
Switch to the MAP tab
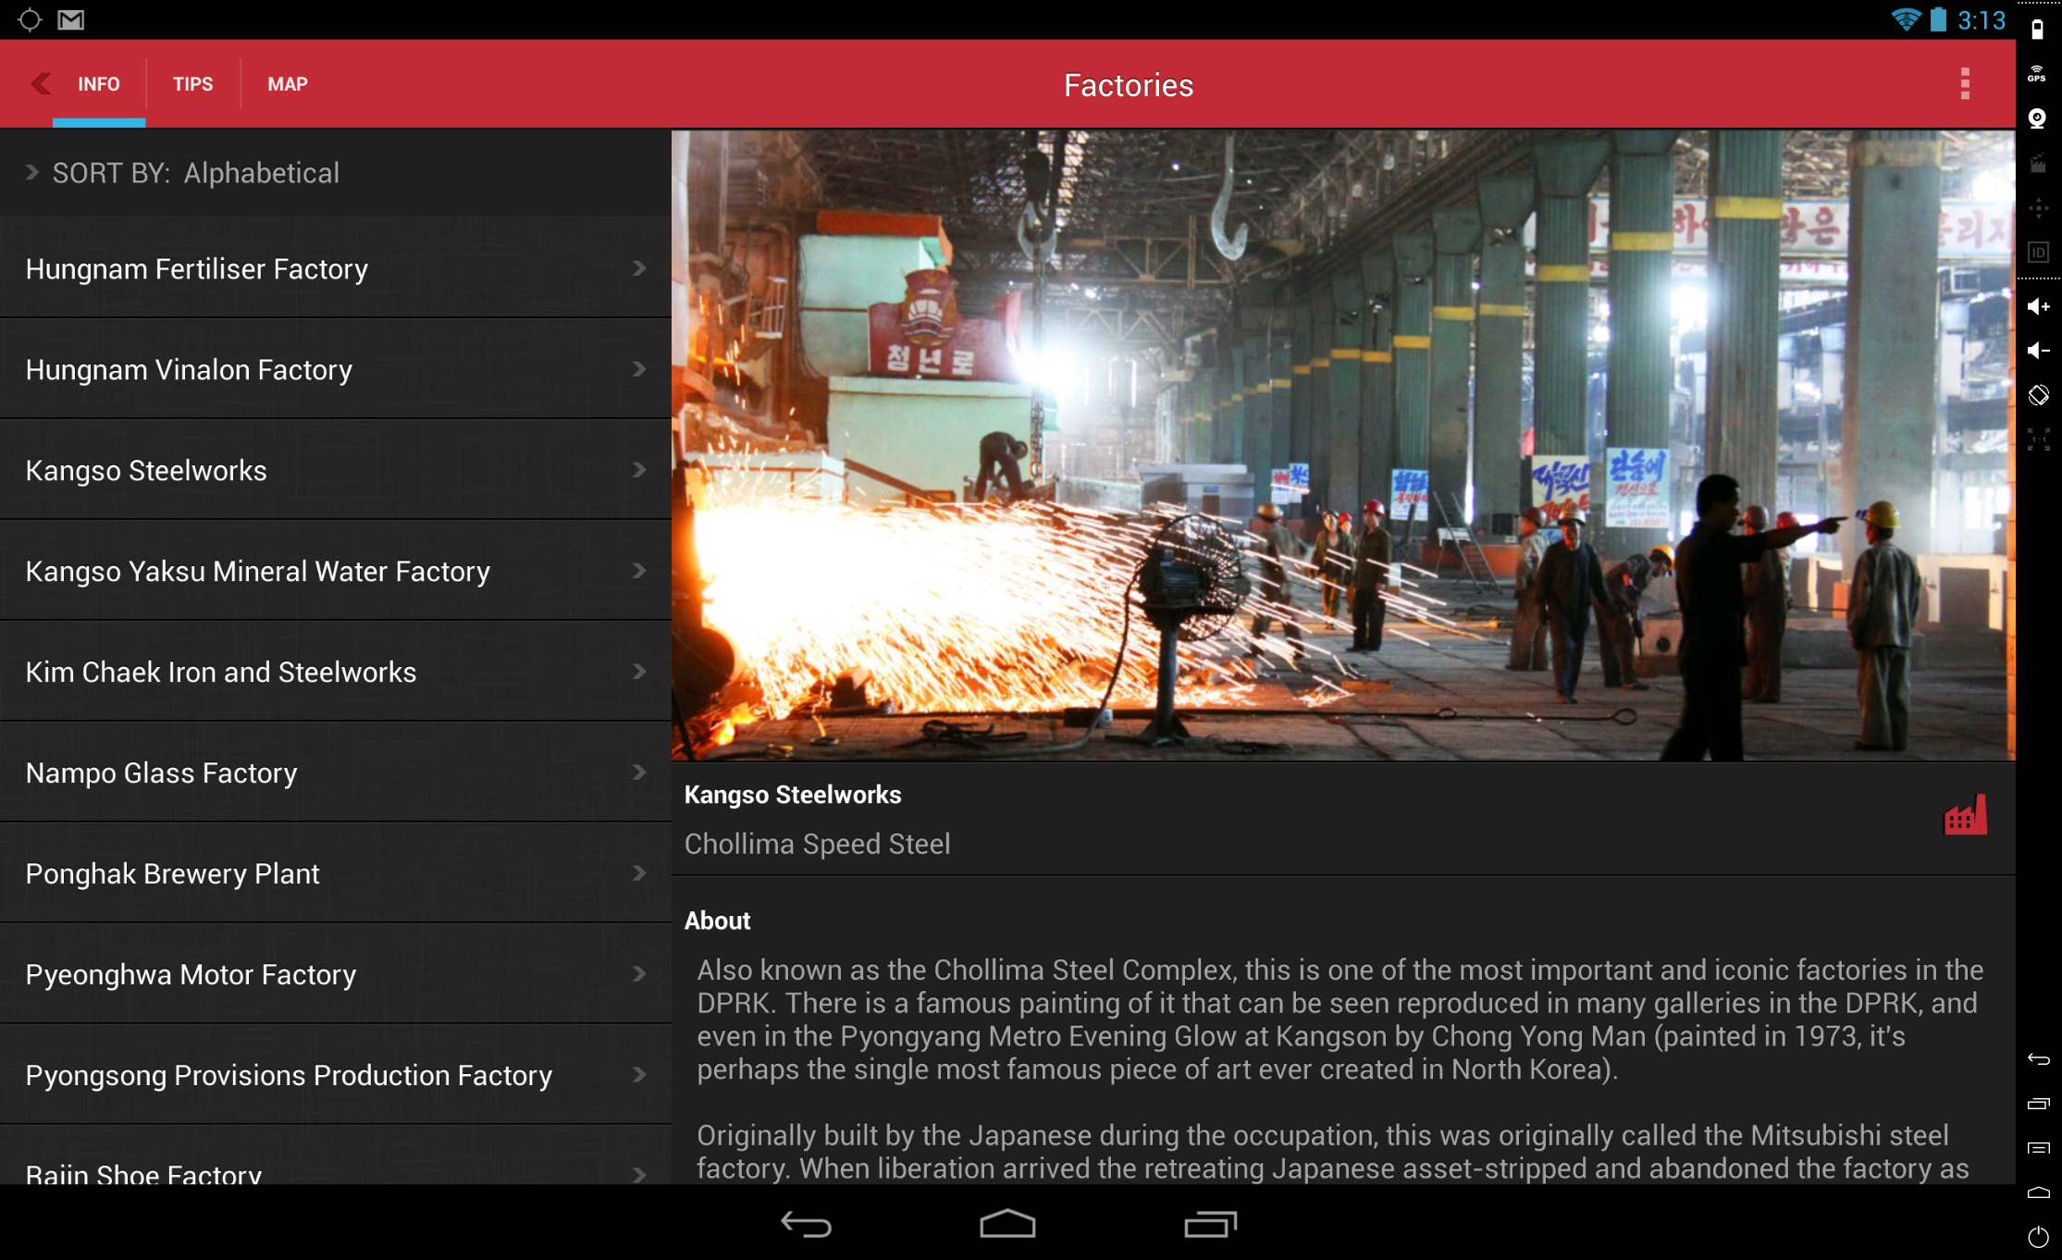coord(287,84)
